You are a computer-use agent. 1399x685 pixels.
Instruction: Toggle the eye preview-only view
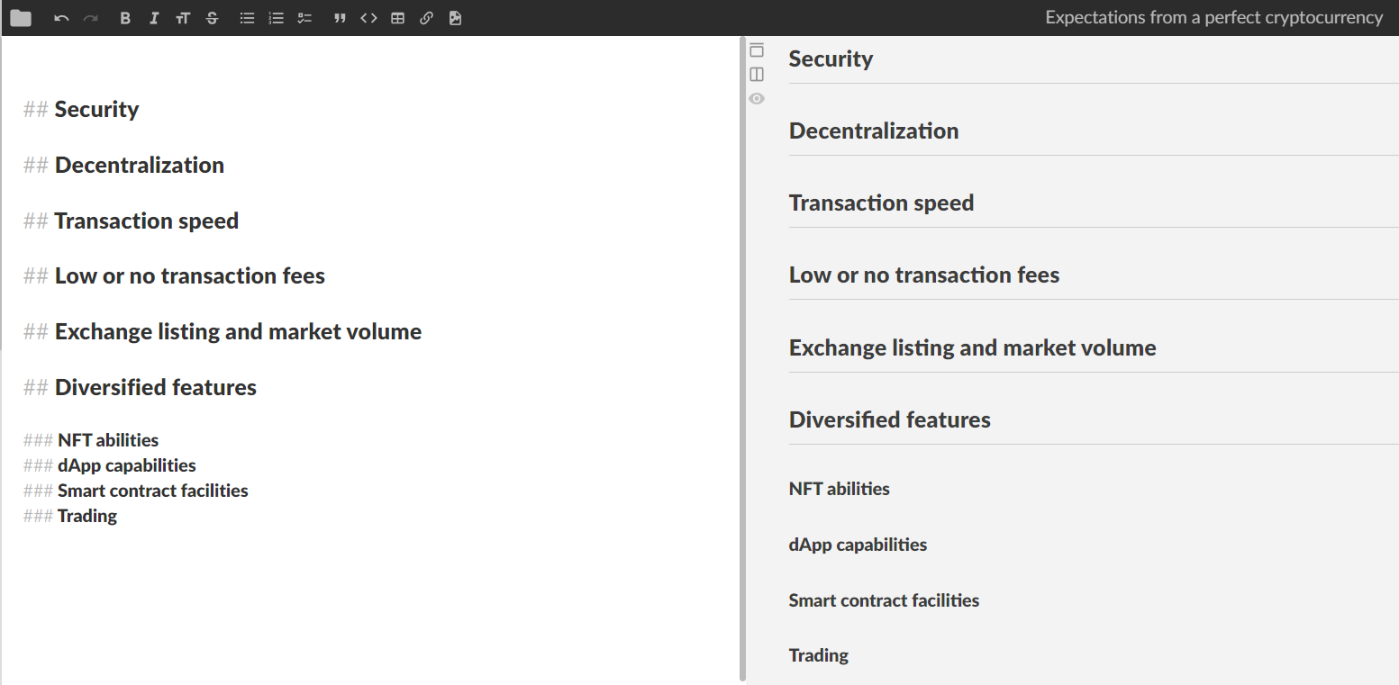(757, 98)
